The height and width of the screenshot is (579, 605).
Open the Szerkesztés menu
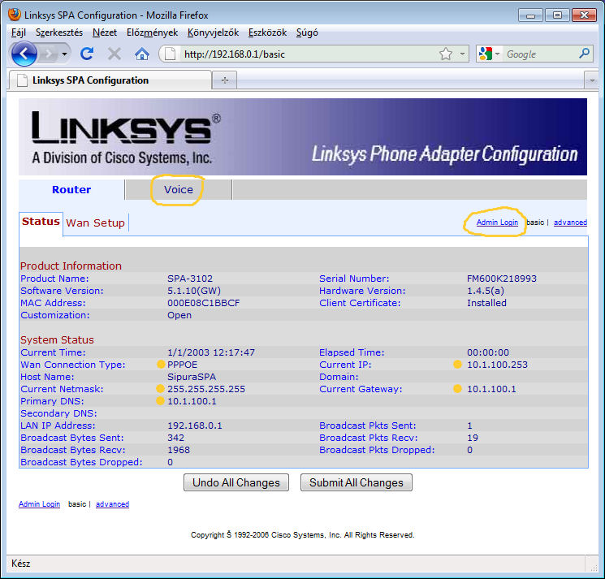click(59, 32)
